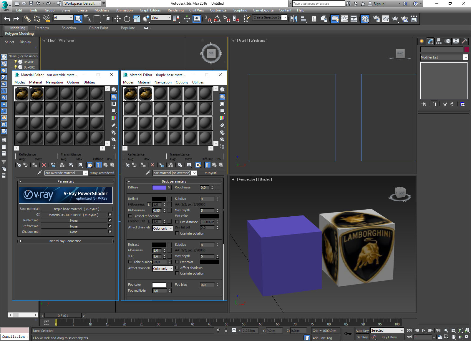Open the Modify tab in Command Panel
Screen dimensions: 471x341
coord(430,41)
